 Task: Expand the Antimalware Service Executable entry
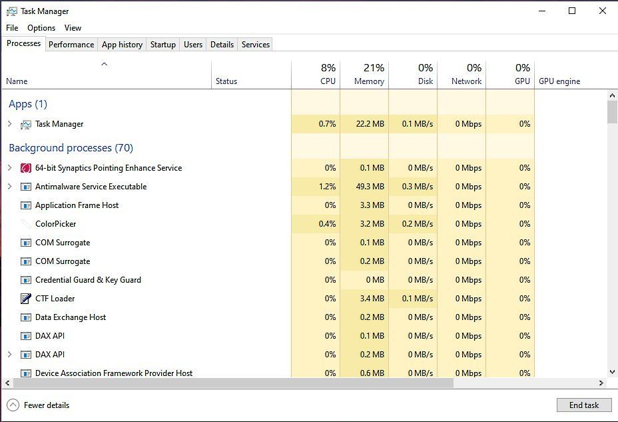(x=9, y=187)
